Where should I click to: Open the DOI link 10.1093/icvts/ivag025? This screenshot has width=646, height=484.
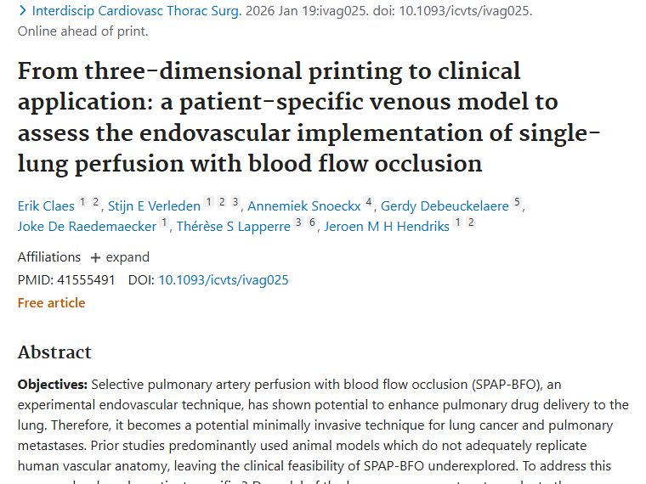pos(224,279)
